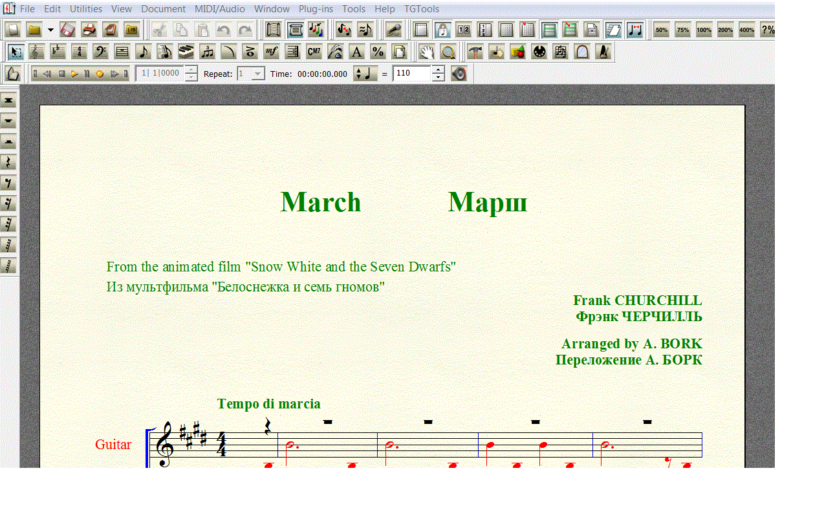Choose the Articulation tool
Screen dimensions: 824x528
point(249,52)
